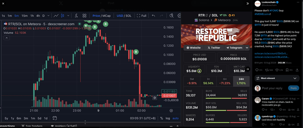Open the more options on Lookonchain post
Image resolution: width=303 pixels, height=128 pixels.
pos(298,2)
